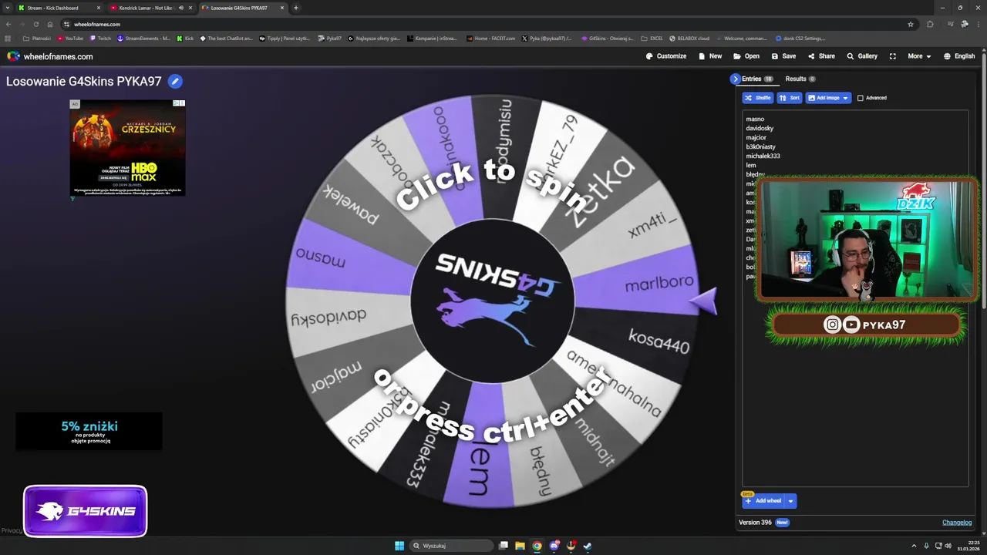Enter fullscreen mode icon
987x555 pixels.
coord(893,56)
